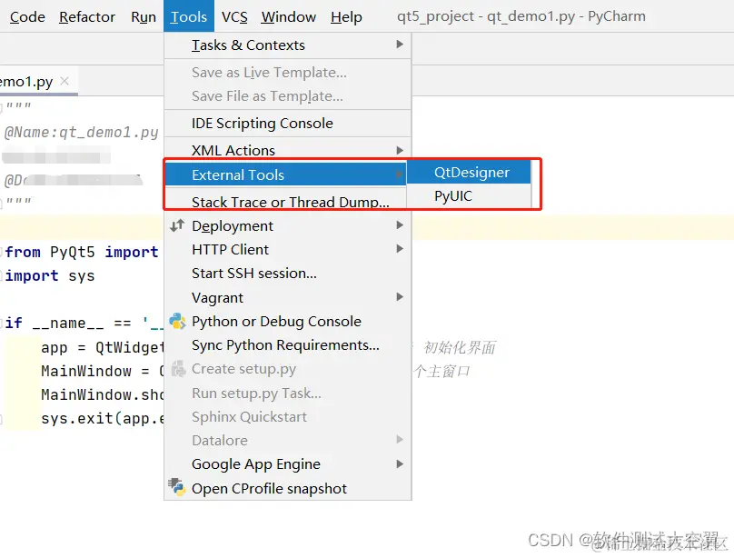Click the Deployment up-down arrows icon
This screenshot has width=734, height=558.
[x=177, y=225]
